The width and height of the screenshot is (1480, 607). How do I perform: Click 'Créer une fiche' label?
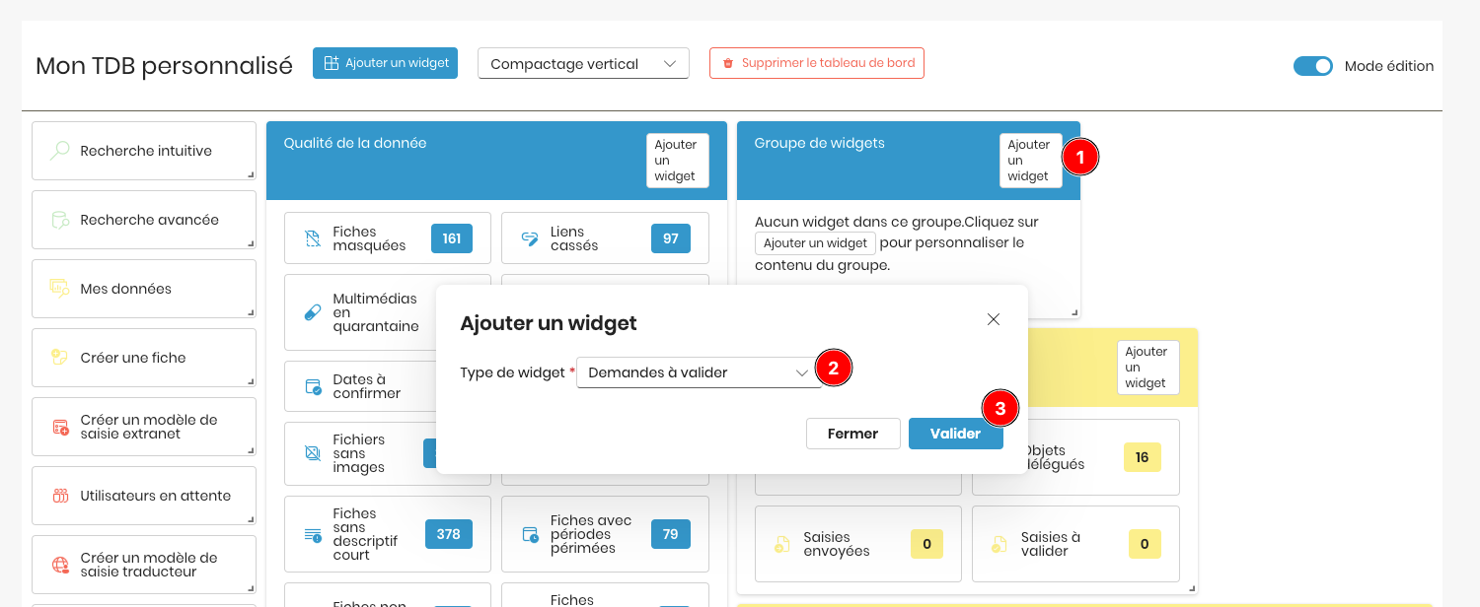[x=133, y=358]
